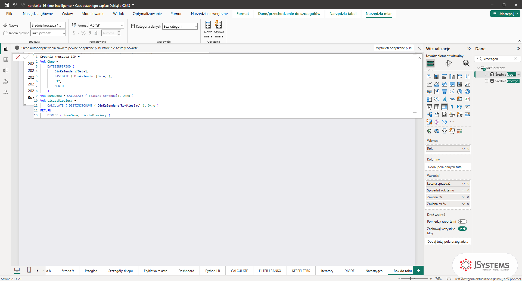
Task: Click Wyświetl odzyskane pliki button
Action: [394, 48]
